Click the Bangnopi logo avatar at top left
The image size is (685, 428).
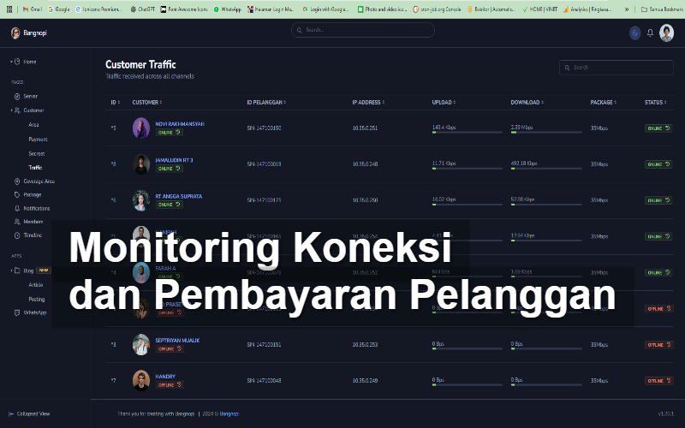pos(15,33)
